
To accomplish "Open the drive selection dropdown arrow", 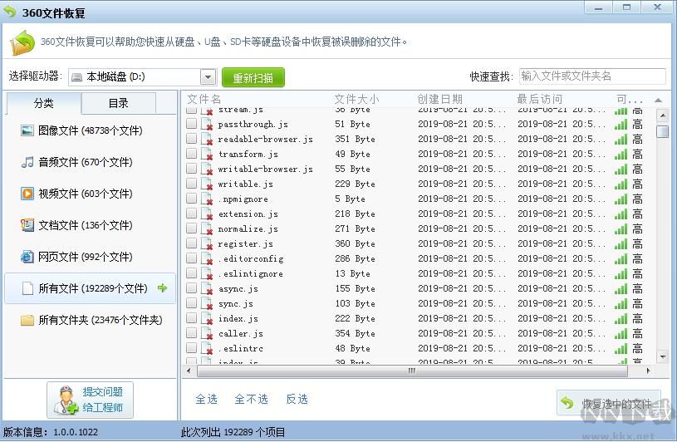I will tap(208, 77).
